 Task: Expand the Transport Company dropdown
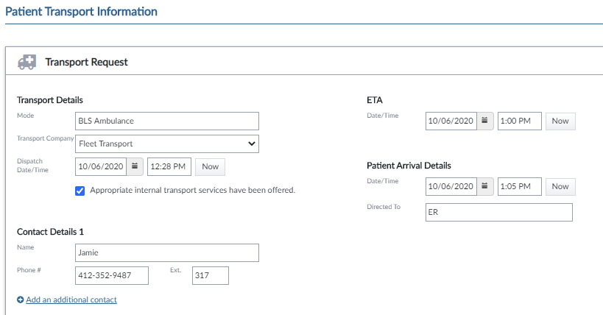pyautogui.click(x=167, y=144)
